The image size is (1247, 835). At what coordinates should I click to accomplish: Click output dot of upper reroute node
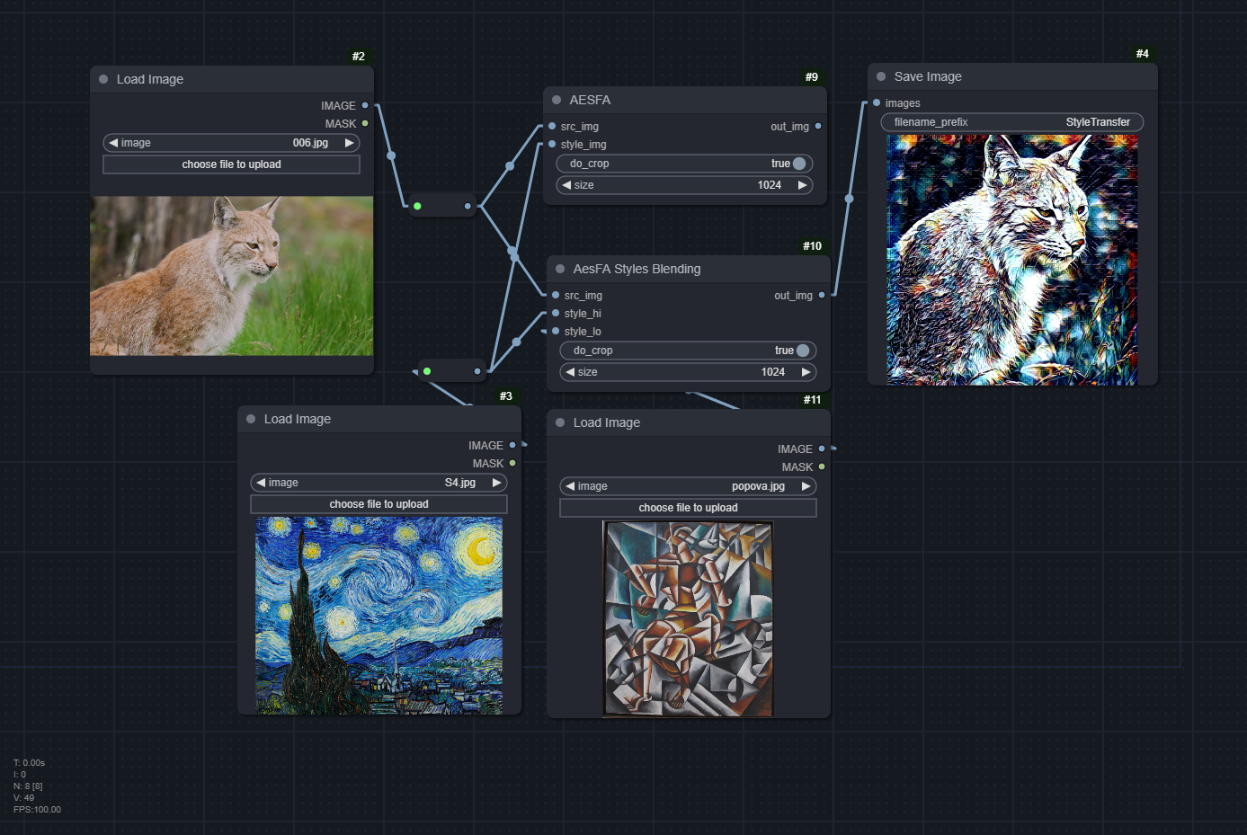click(468, 206)
